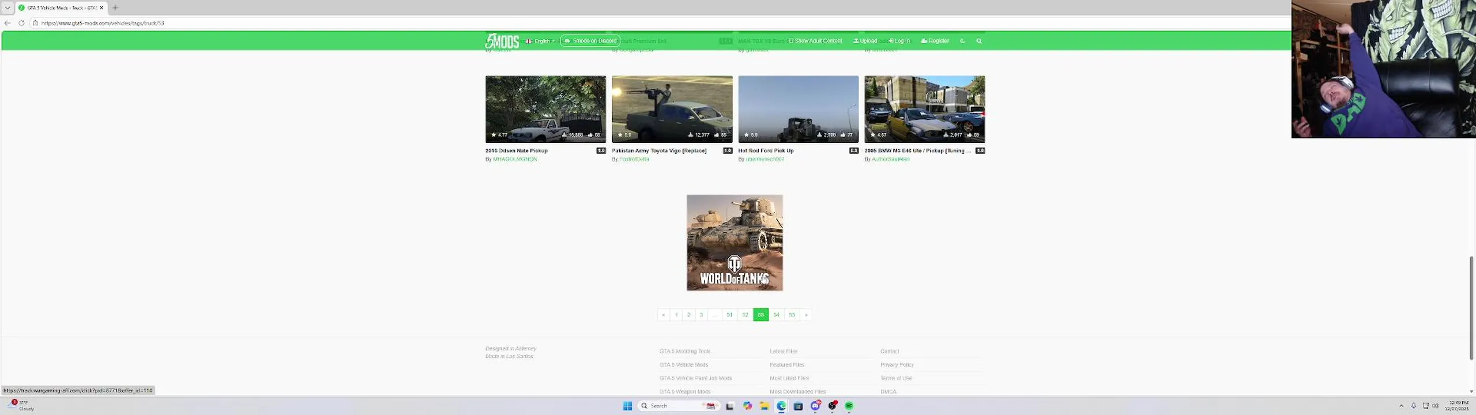Click the vertical page scrollbar thumb

(1471, 308)
